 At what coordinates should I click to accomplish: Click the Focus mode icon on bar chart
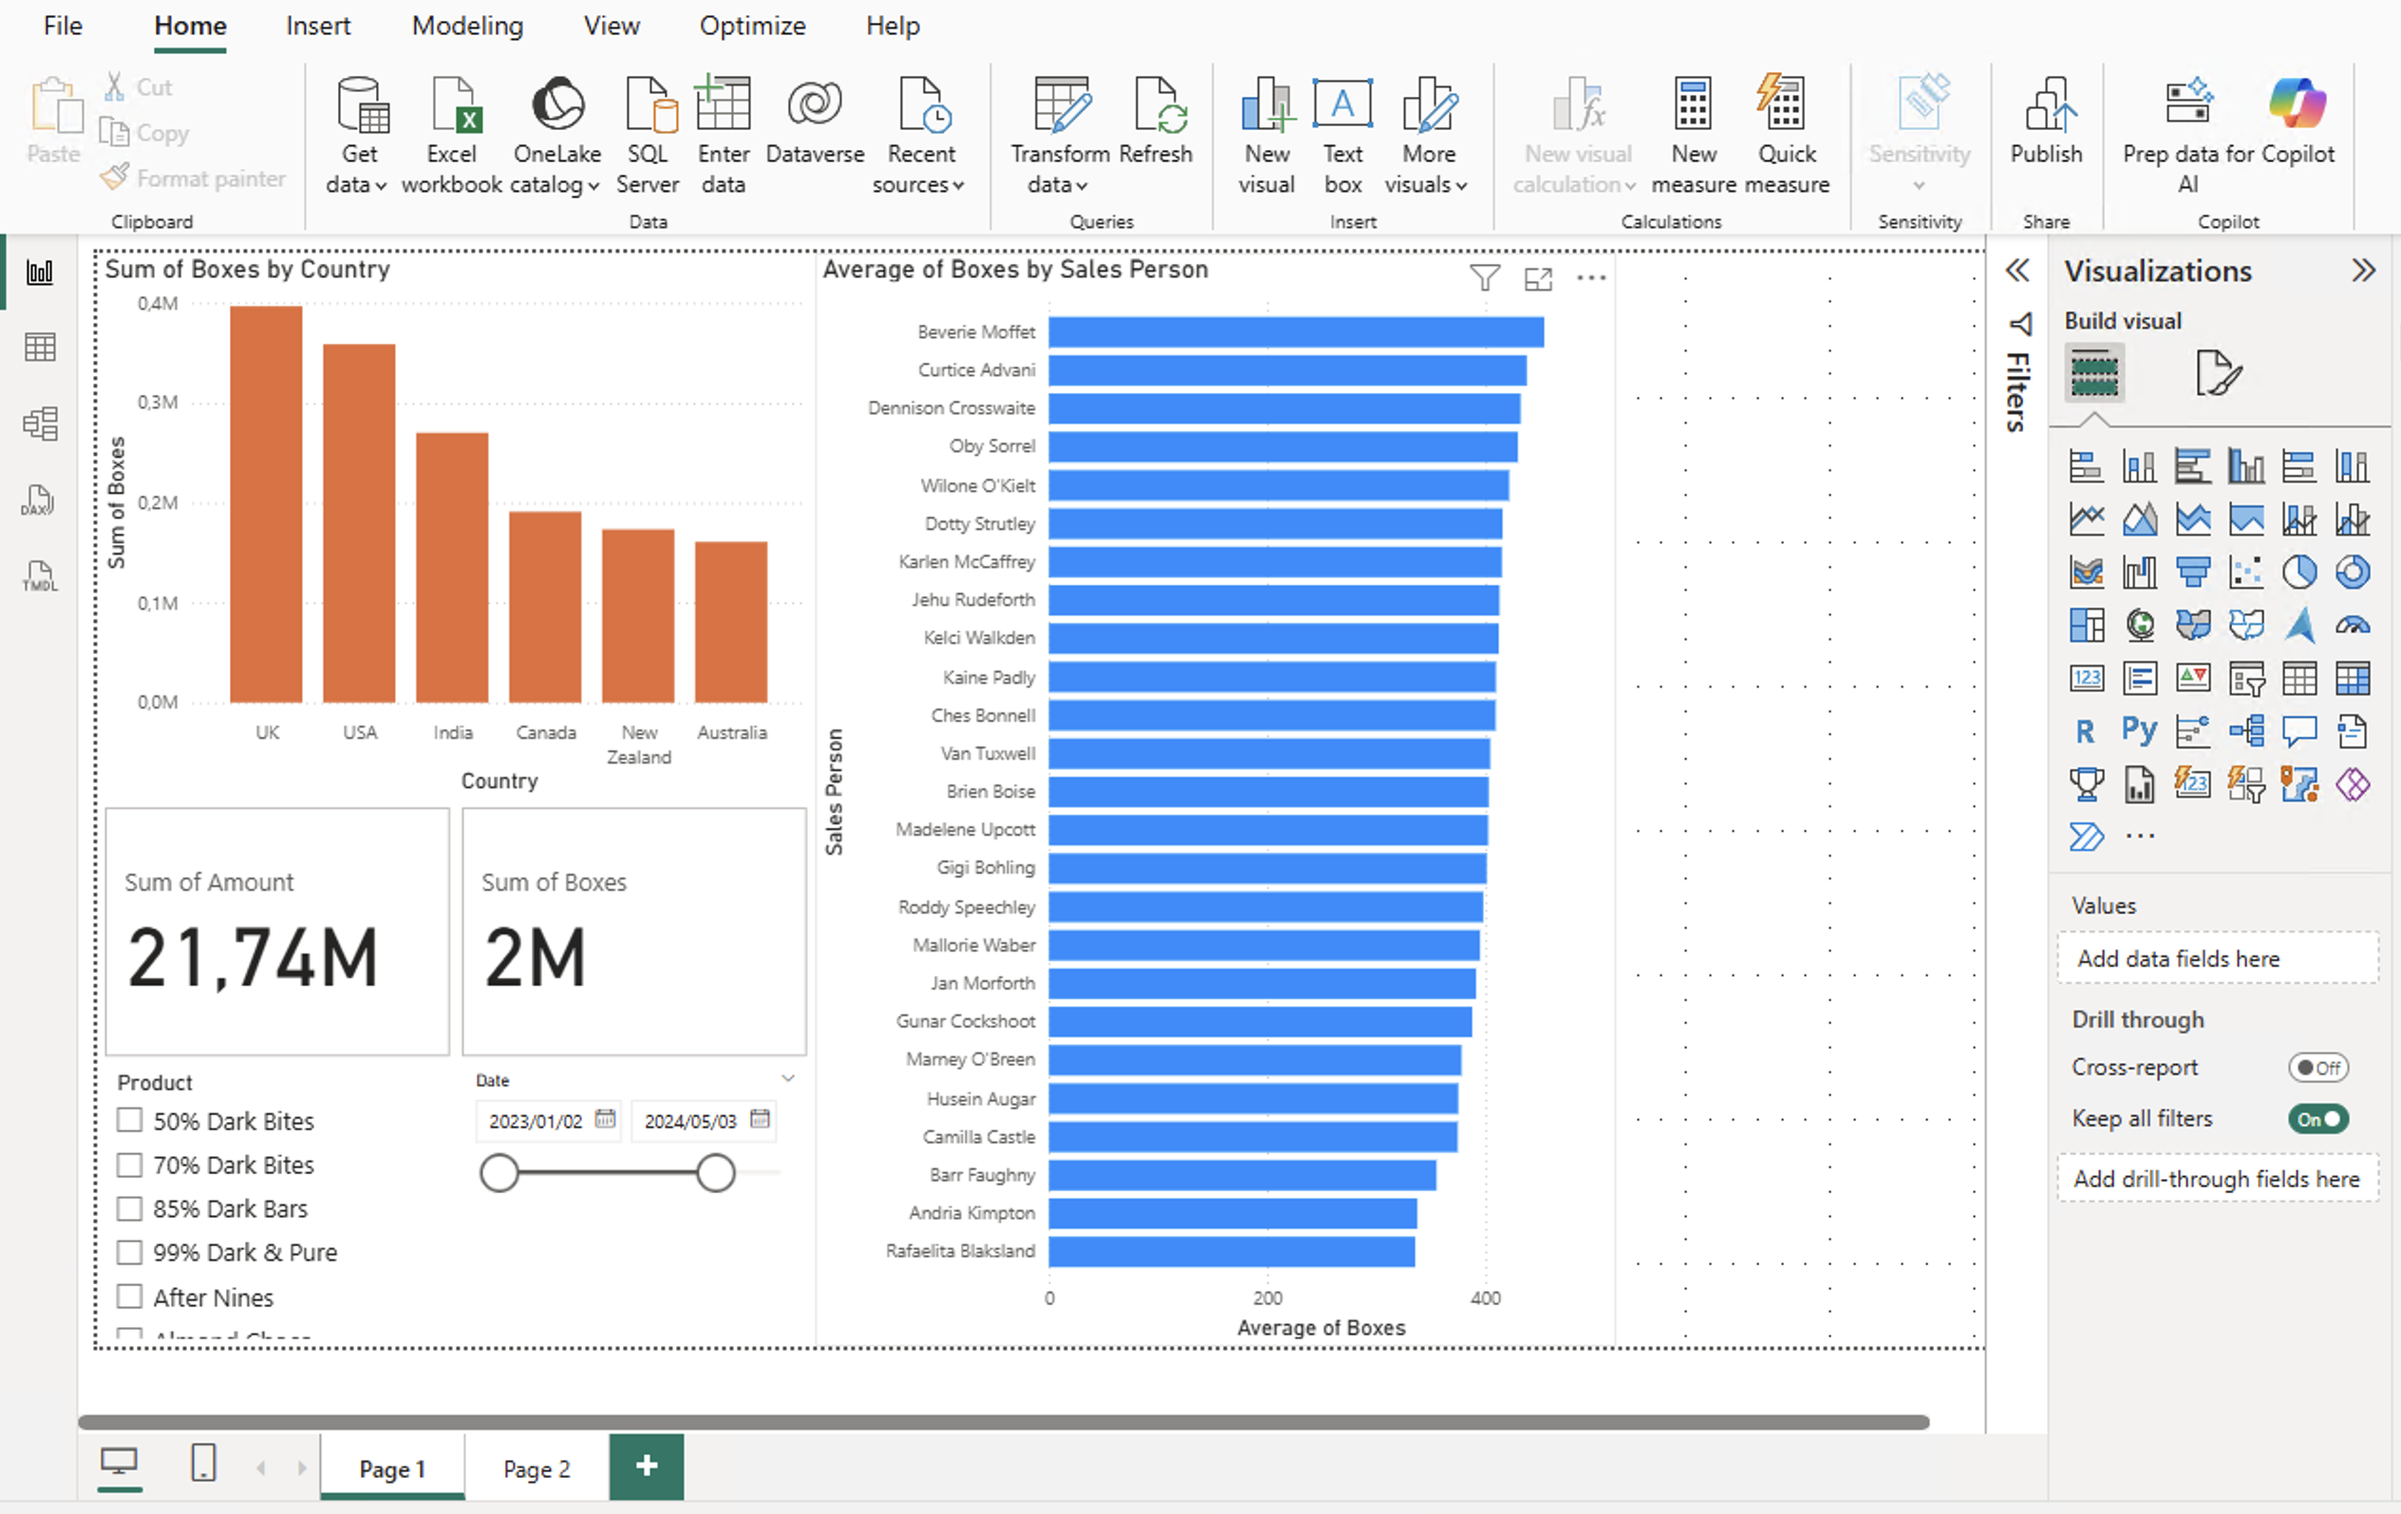coord(1538,278)
